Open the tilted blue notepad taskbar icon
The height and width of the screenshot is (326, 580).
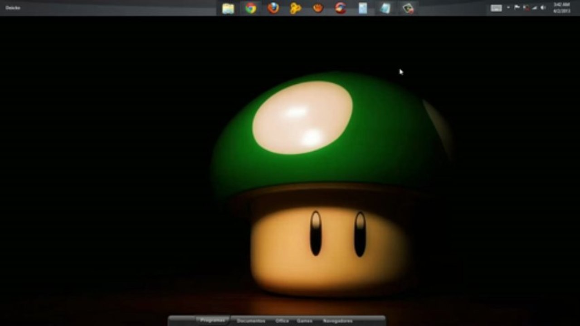point(385,8)
